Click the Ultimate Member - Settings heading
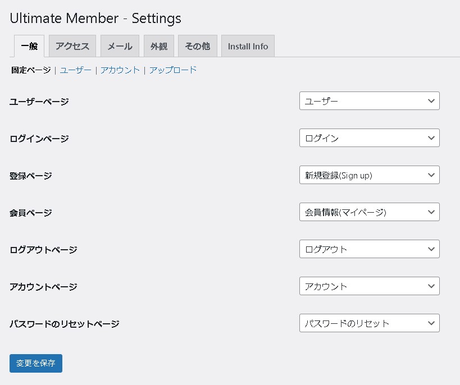The width and height of the screenshot is (460, 385). 95,19
